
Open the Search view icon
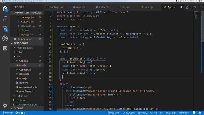click(5, 19)
